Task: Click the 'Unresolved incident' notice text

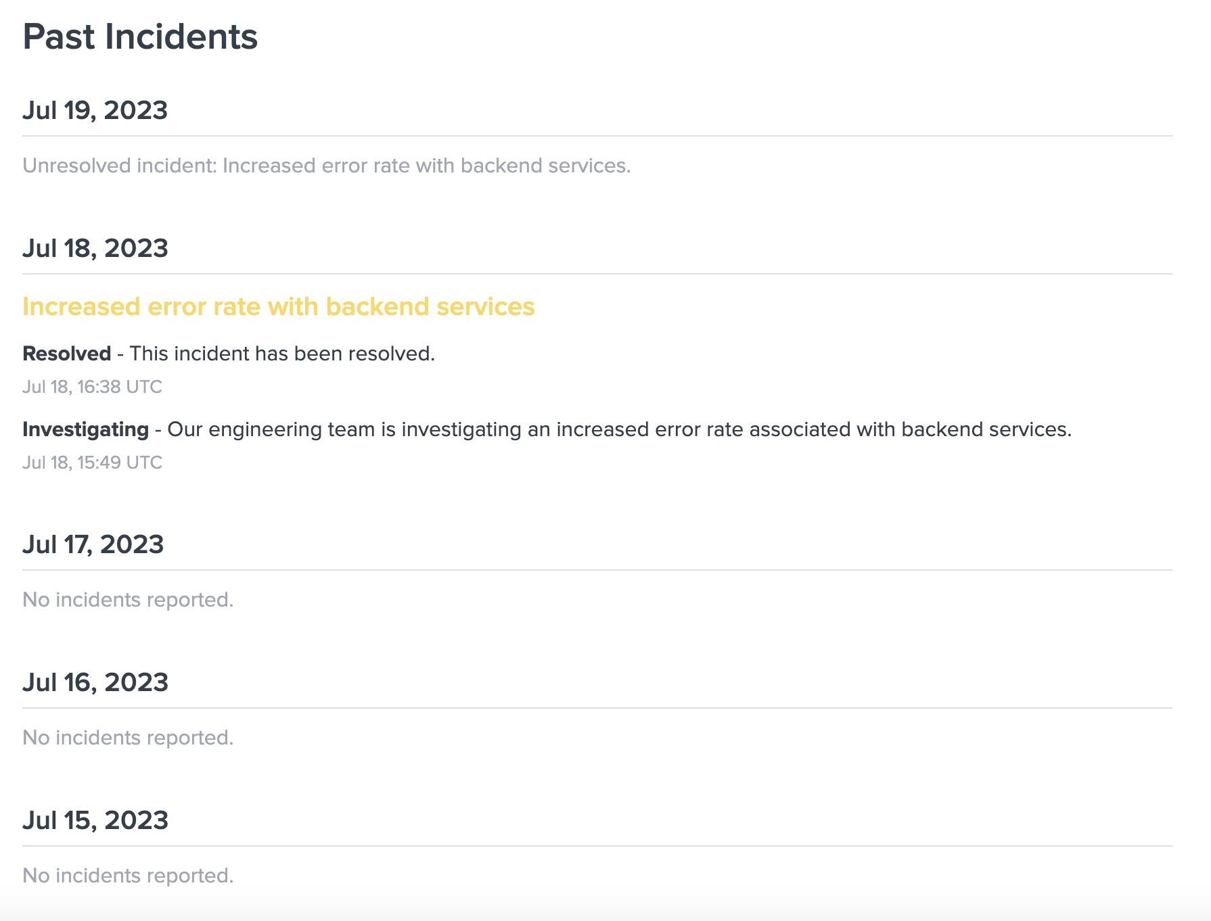Action: pyautogui.click(x=327, y=166)
